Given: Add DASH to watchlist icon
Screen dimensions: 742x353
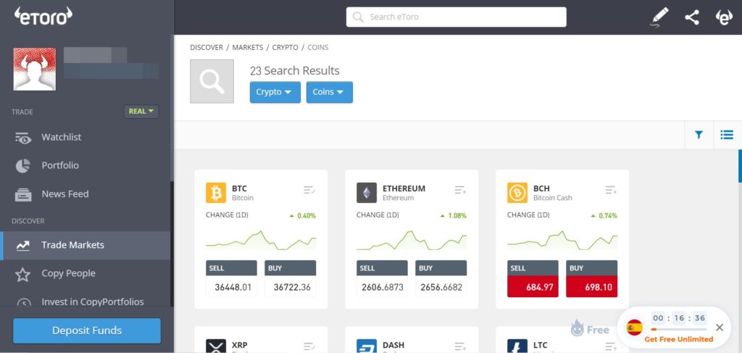Looking at the screenshot, I should pyautogui.click(x=460, y=346).
